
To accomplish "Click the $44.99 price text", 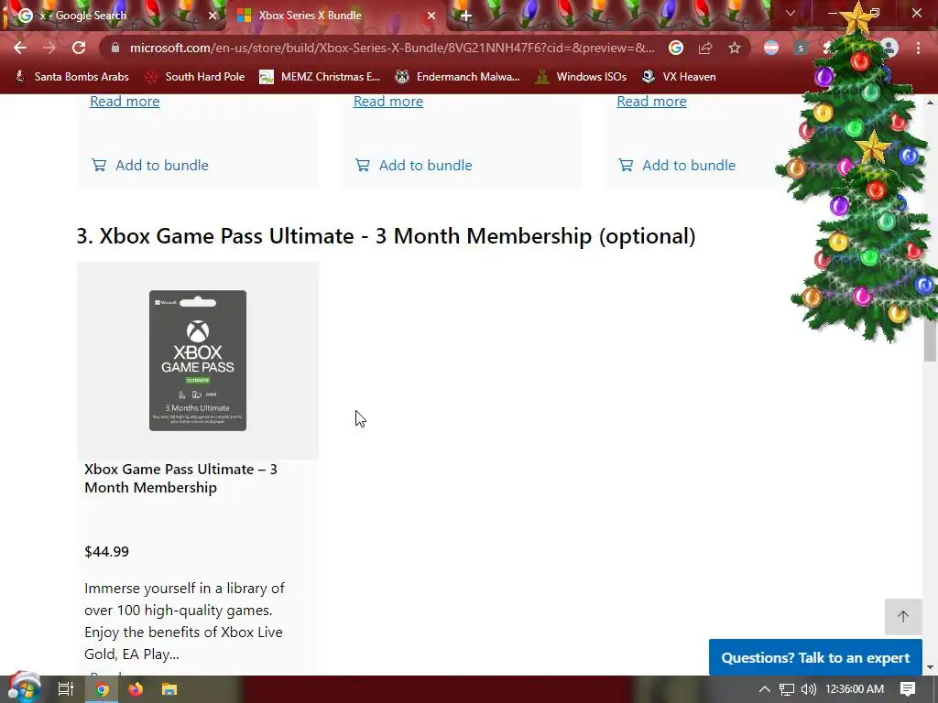I will (106, 551).
